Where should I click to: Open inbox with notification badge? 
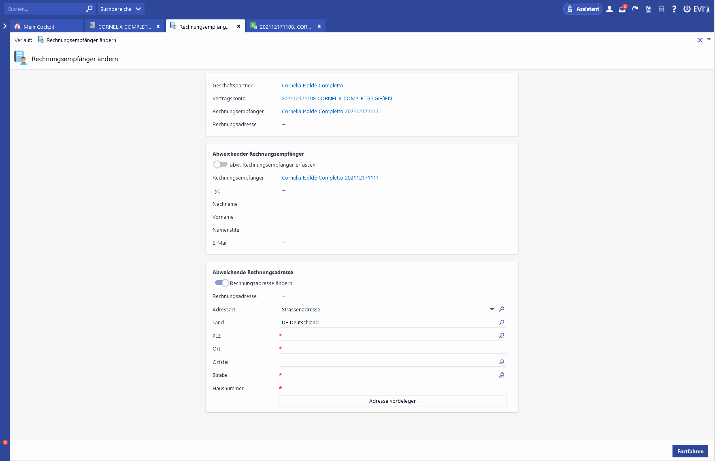[622, 9]
